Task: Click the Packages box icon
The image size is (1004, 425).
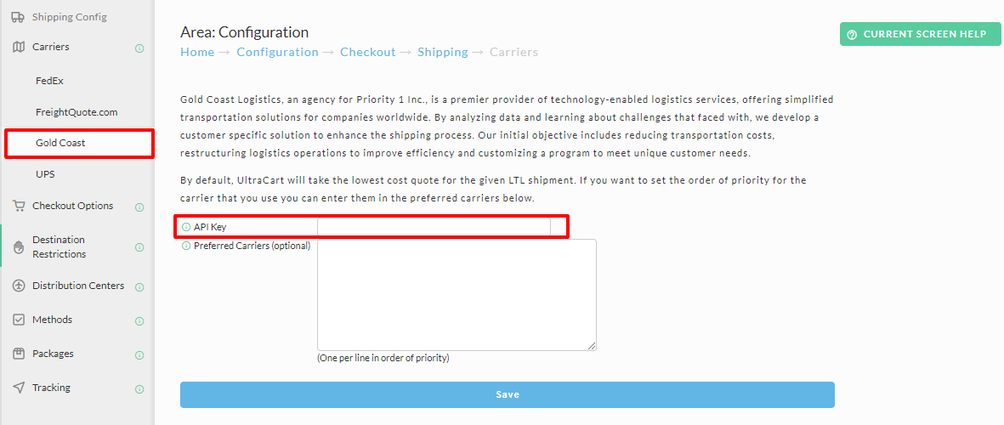Action: pos(19,354)
